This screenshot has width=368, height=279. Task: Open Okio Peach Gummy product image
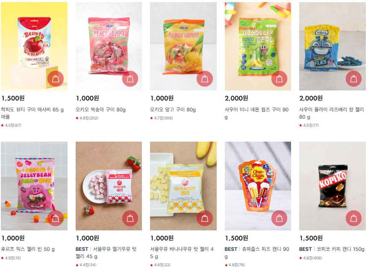(109, 42)
